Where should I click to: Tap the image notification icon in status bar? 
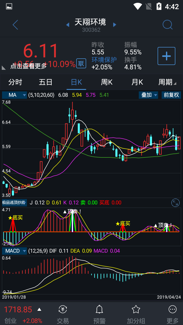tap(9, 6)
